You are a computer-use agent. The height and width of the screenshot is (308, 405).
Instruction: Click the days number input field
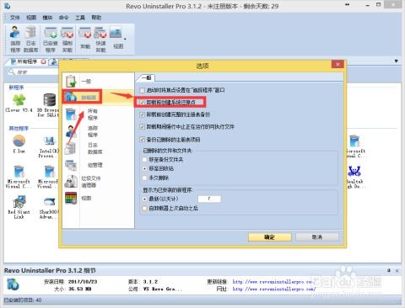209,199
